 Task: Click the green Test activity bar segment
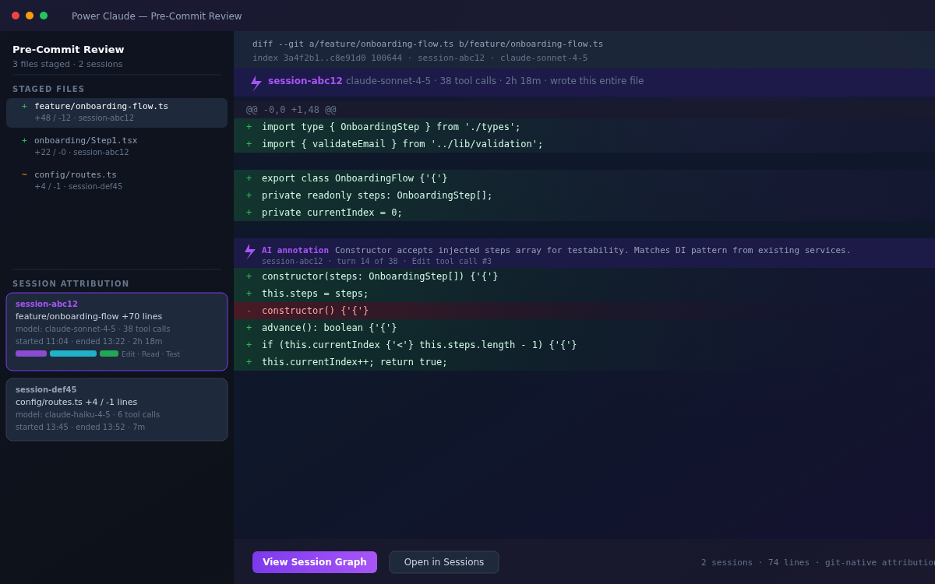(x=109, y=354)
